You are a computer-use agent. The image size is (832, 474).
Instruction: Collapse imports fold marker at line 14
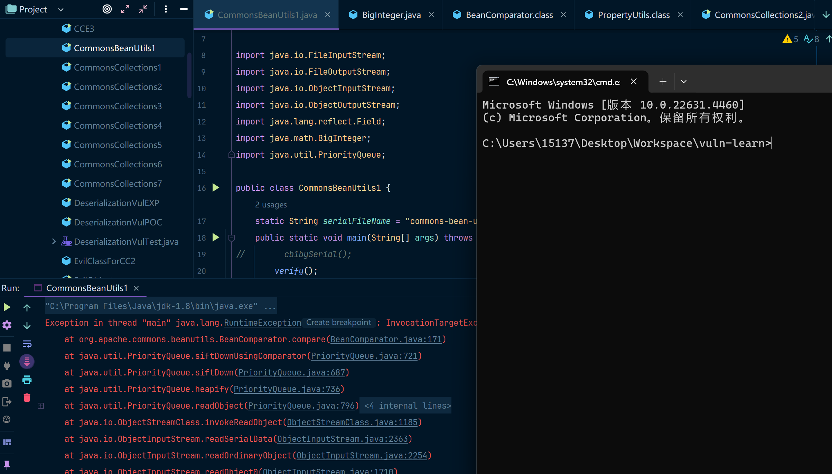point(232,155)
